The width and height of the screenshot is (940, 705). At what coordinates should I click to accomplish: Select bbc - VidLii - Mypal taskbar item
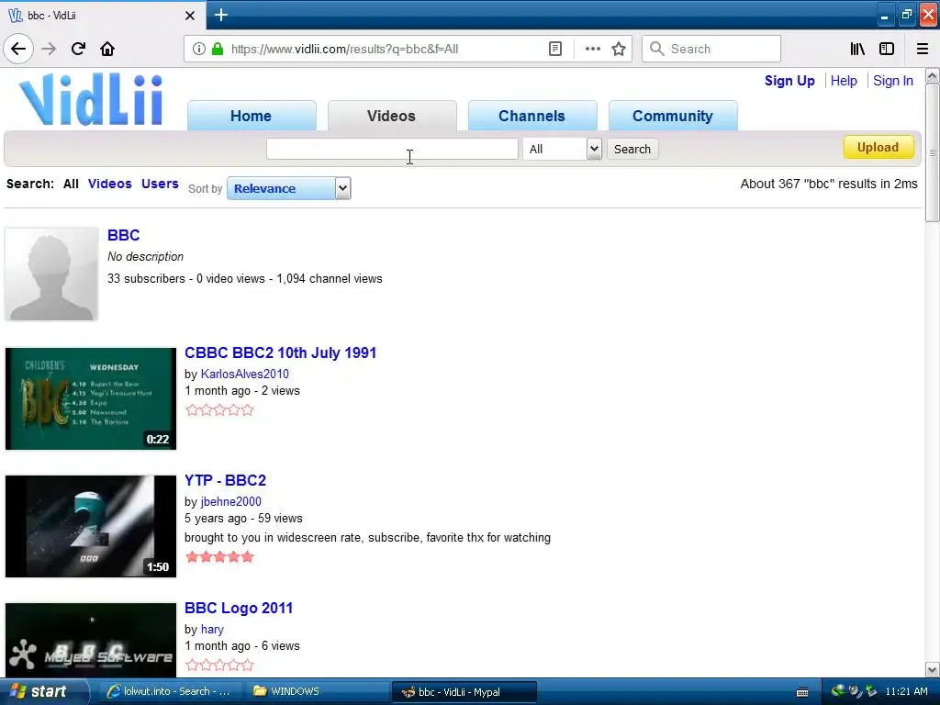tap(464, 691)
